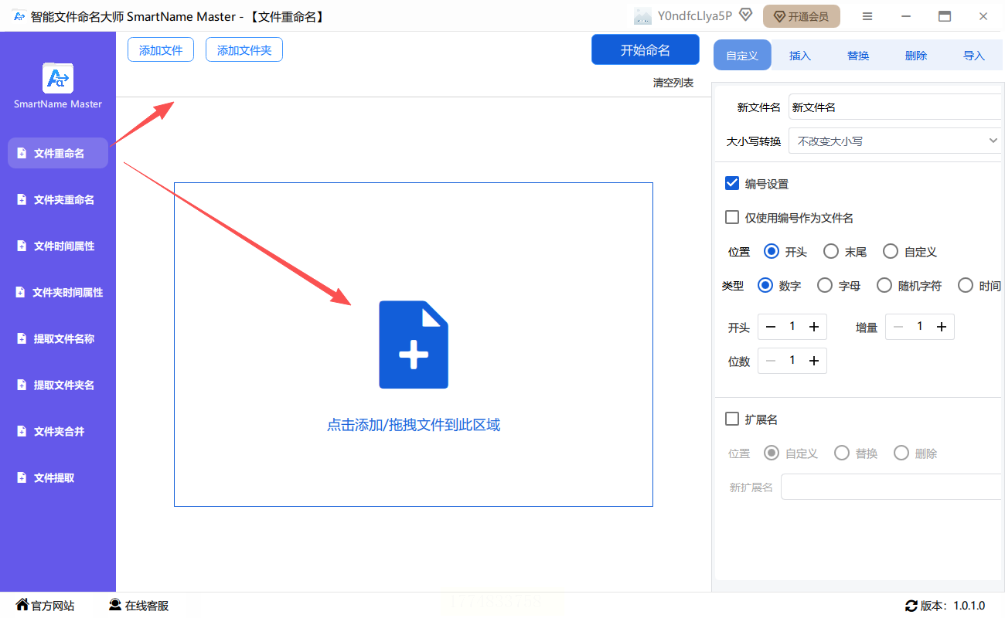Image resolution: width=1005 pixels, height=618 pixels.
Task: Click the headset icon for 在线客服
Action: 115,605
